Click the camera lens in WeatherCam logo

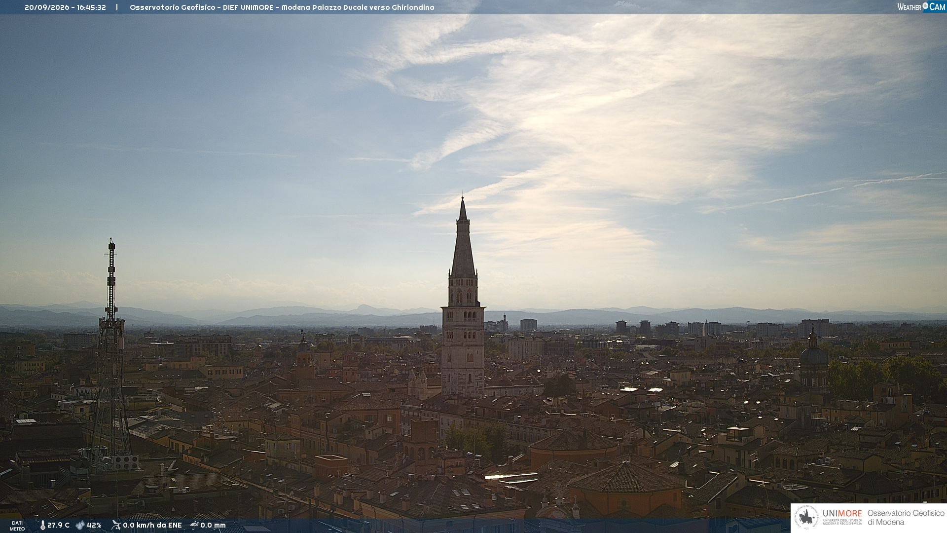925,6
